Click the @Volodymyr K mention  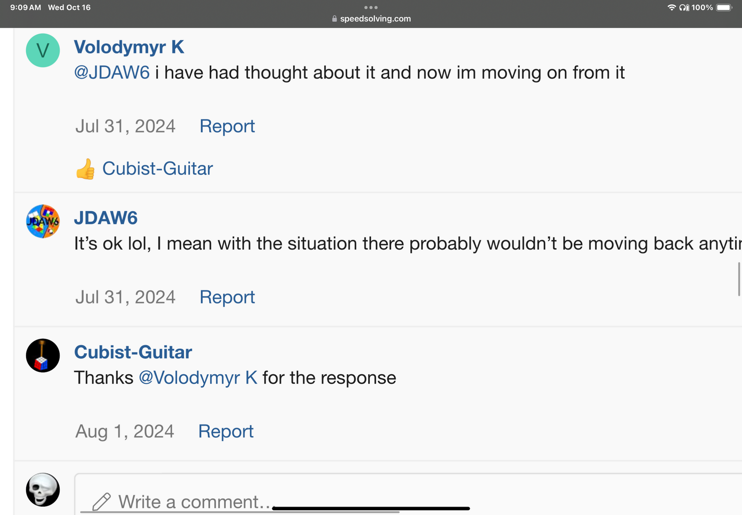pyautogui.click(x=198, y=378)
